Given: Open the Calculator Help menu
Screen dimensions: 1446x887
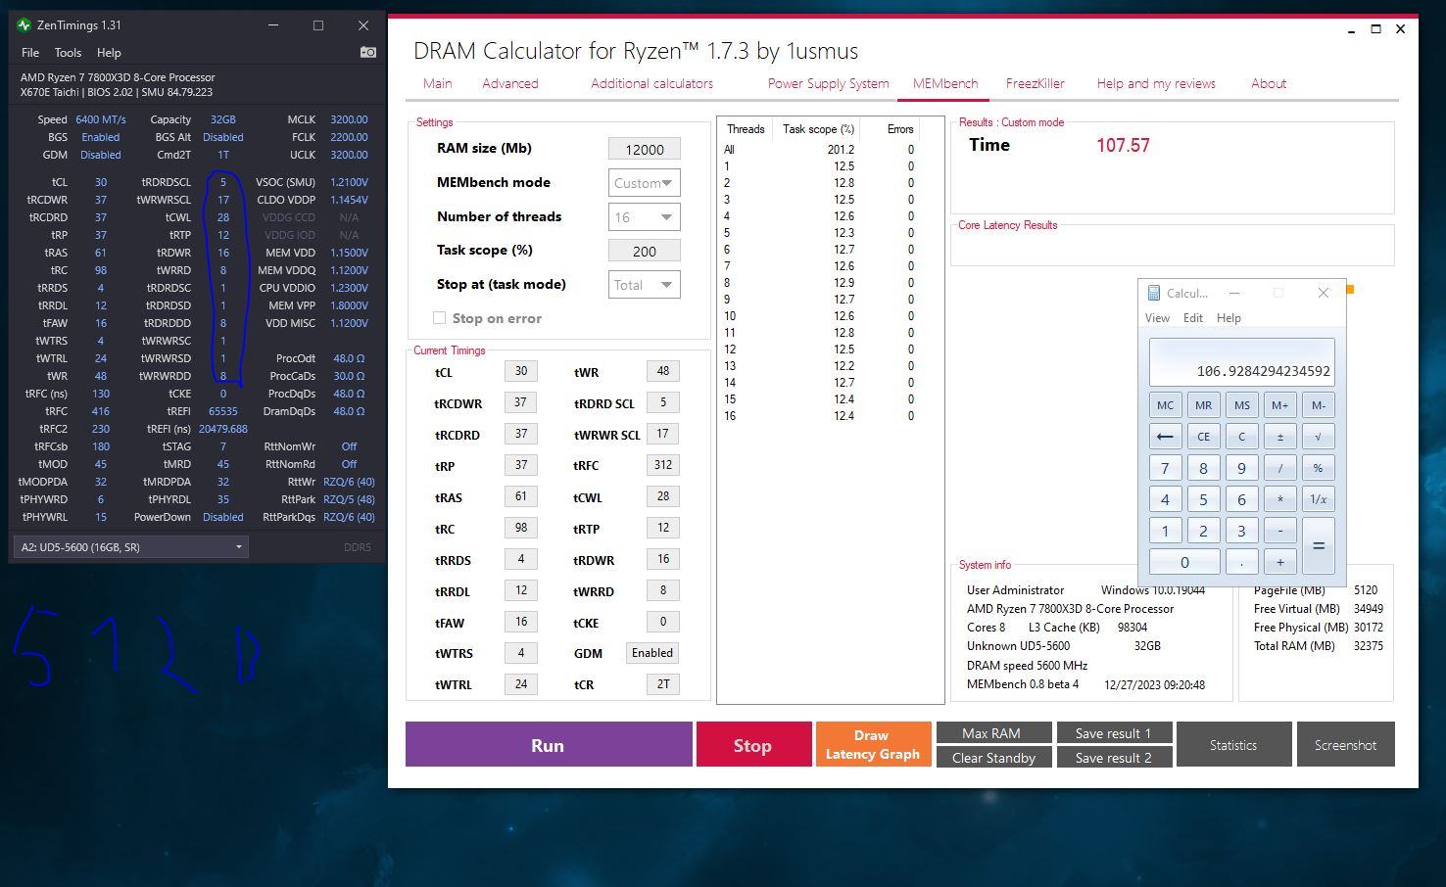Looking at the screenshot, I should point(1229,318).
